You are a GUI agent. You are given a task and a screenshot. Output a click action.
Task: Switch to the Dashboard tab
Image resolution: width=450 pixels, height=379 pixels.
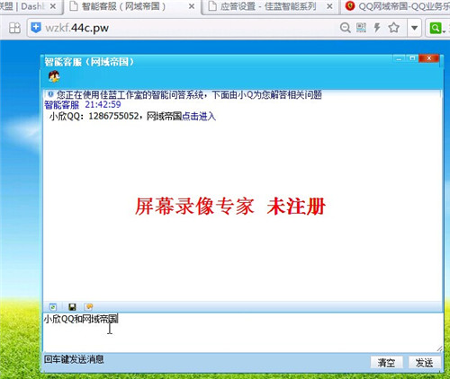pos(29,6)
